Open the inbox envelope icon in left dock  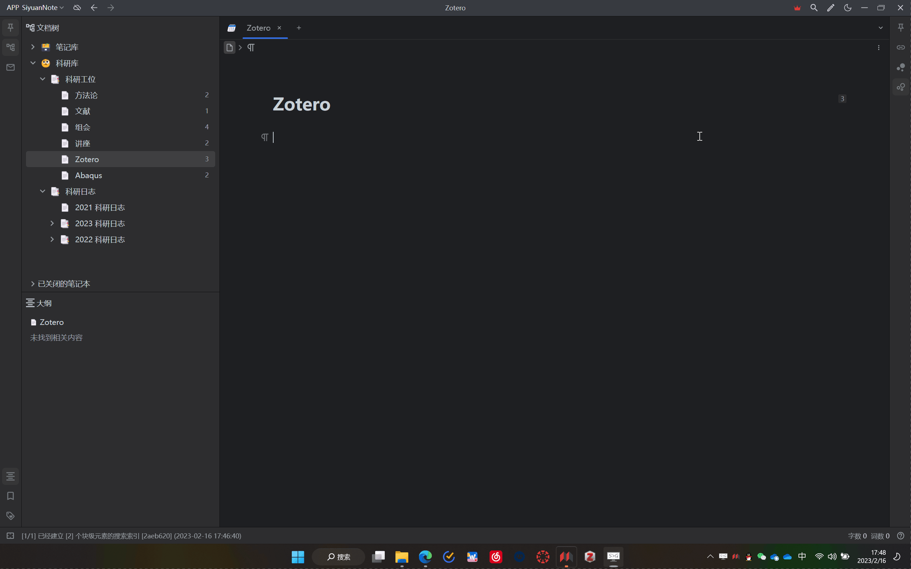pos(11,67)
